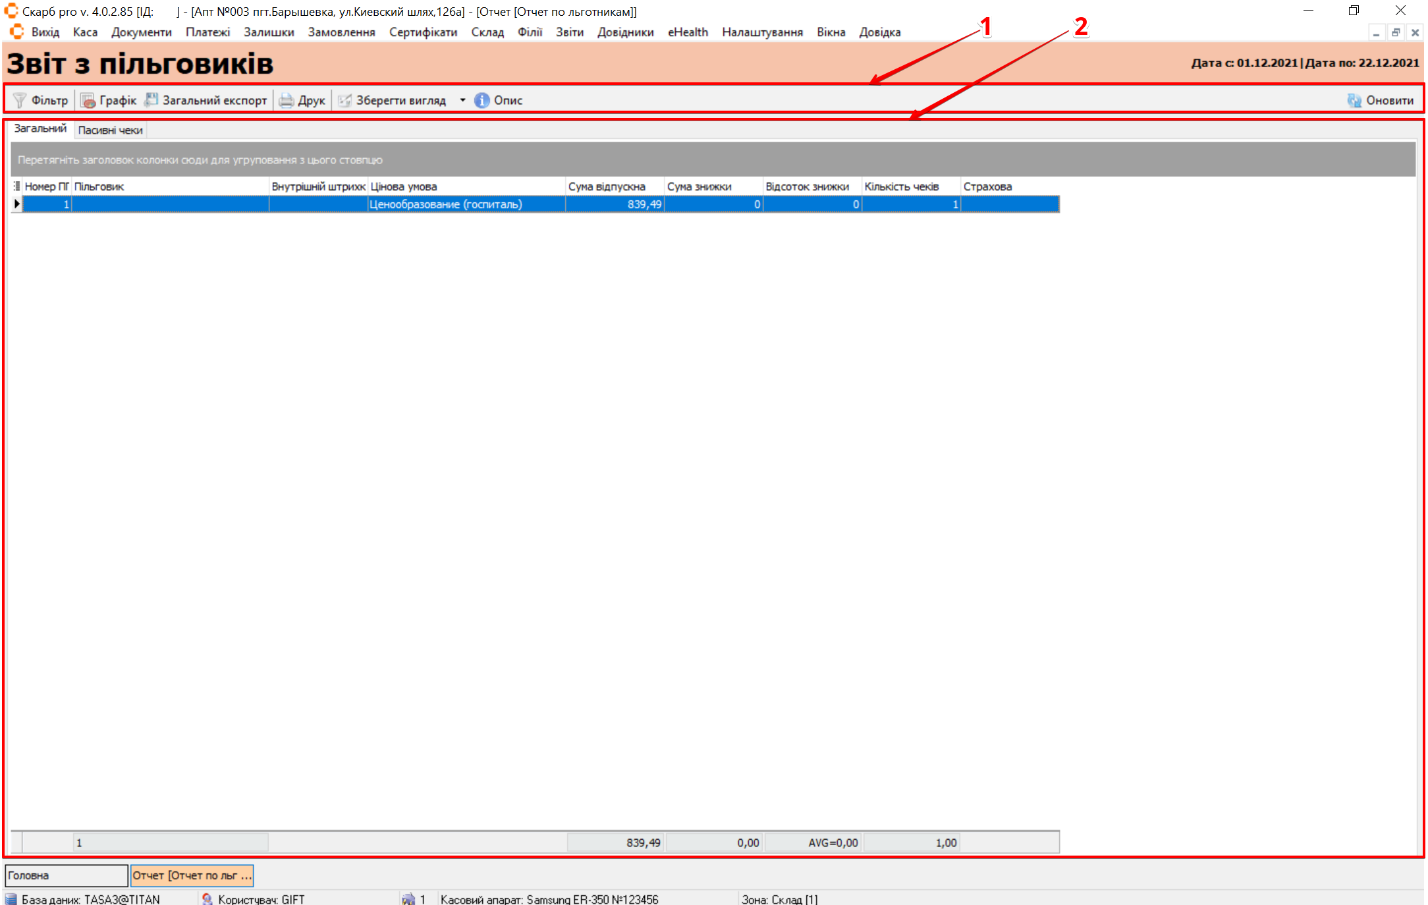Open the Опис info icon
This screenshot has height=905, width=1428.
pos(482,100)
